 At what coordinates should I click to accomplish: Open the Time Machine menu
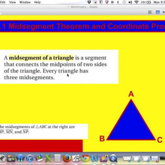tap(124, 2)
